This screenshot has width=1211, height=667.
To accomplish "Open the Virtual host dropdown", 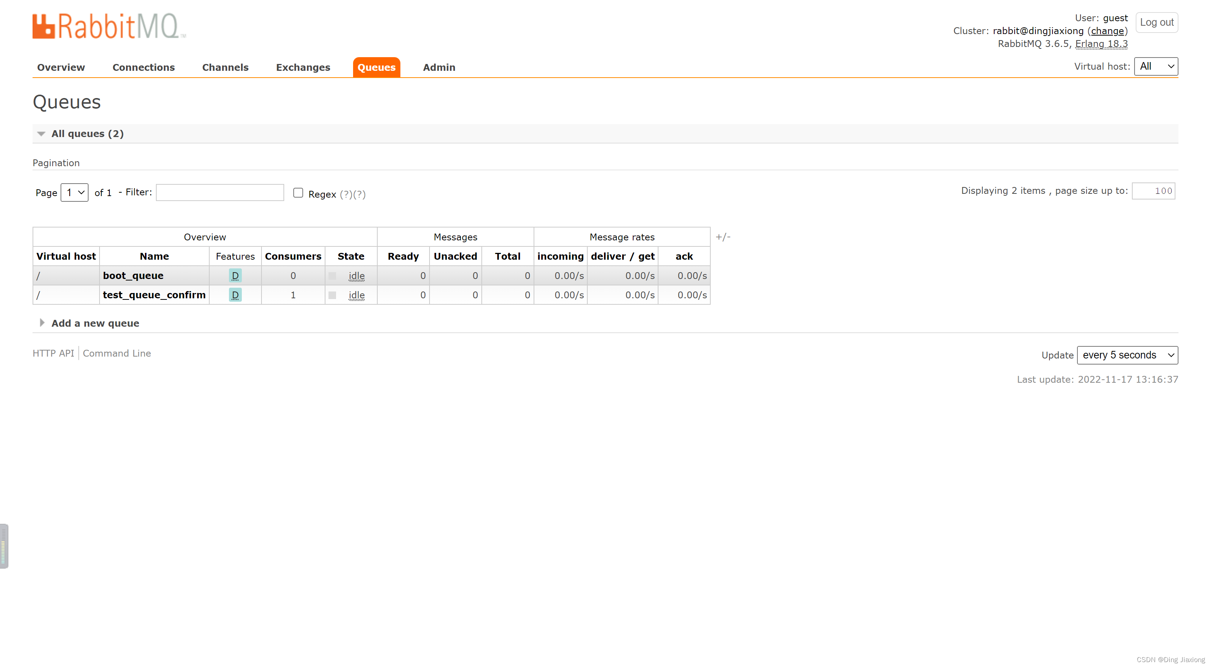I will coord(1155,66).
